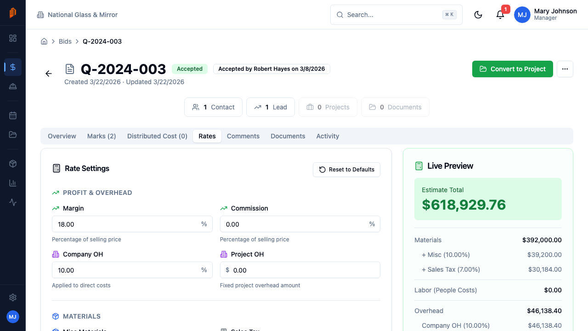Open the cube inventory sidebar icon

[13, 164]
